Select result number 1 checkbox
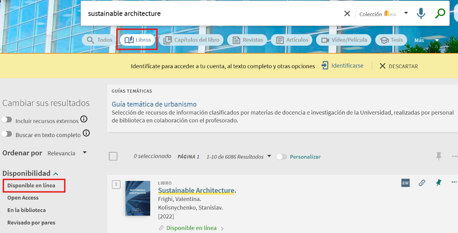 [116, 185]
